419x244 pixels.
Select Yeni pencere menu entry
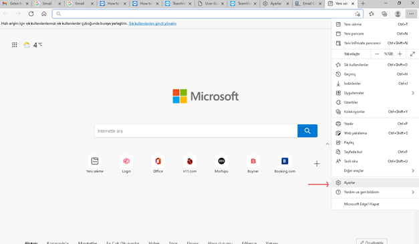pyautogui.click(x=375, y=33)
